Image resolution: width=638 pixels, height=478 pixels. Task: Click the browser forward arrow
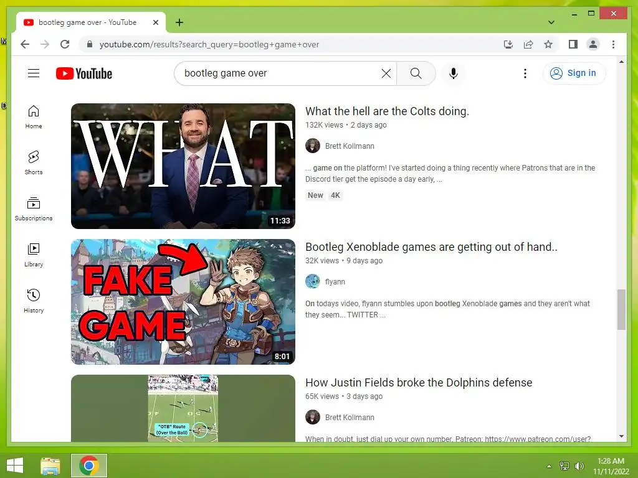45,44
